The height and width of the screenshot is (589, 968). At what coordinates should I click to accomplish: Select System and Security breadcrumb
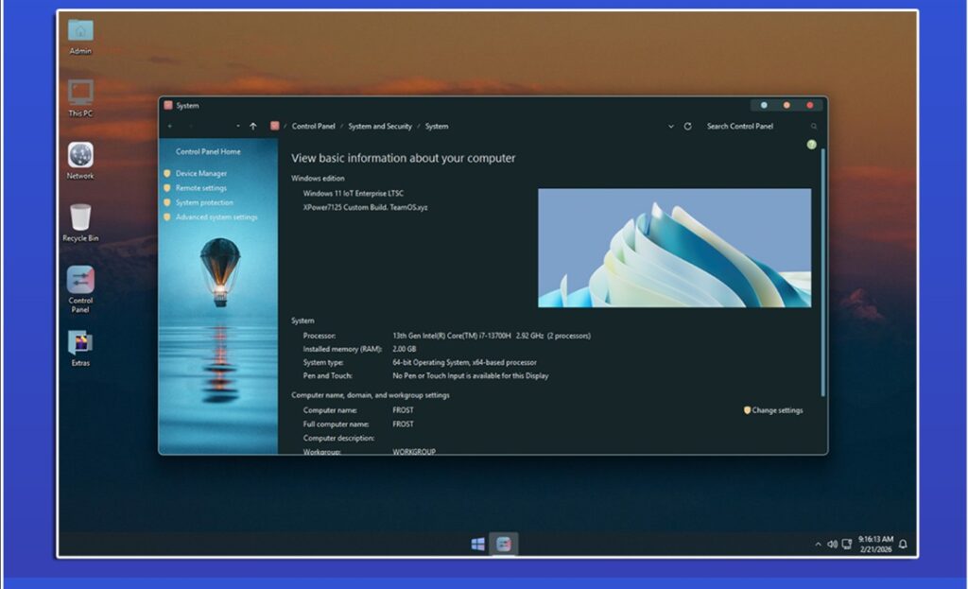[x=380, y=127]
